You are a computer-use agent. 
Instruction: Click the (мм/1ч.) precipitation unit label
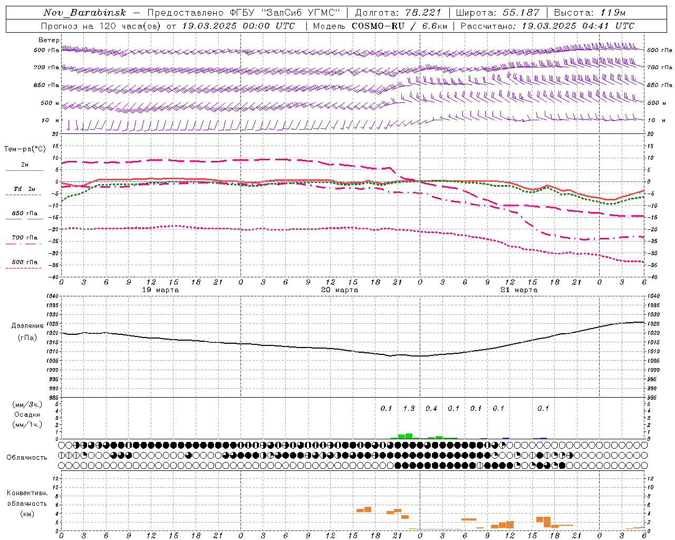27,425
